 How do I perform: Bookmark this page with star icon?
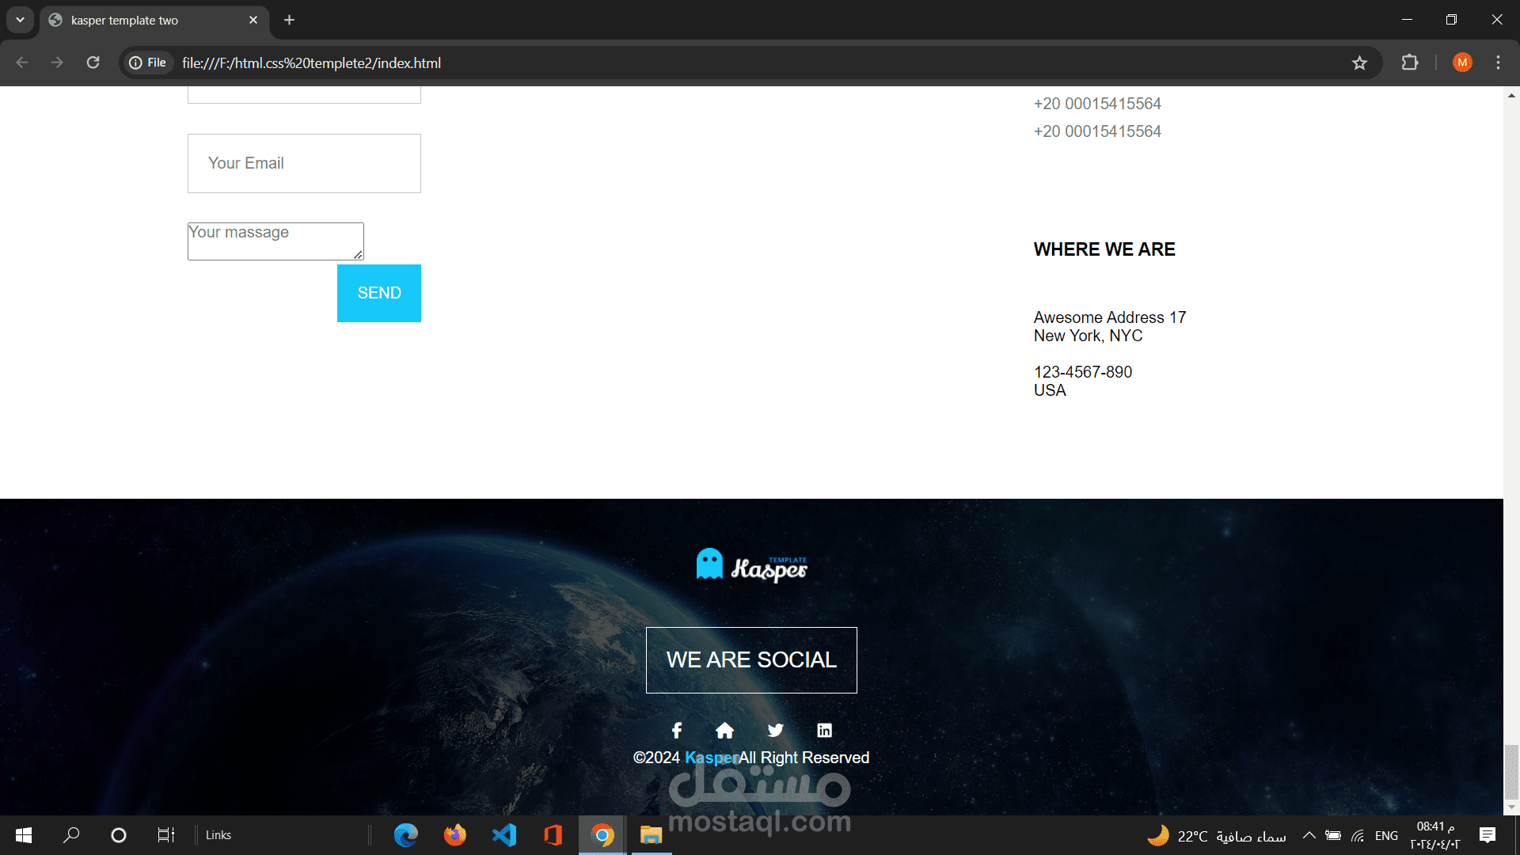pos(1359,63)
